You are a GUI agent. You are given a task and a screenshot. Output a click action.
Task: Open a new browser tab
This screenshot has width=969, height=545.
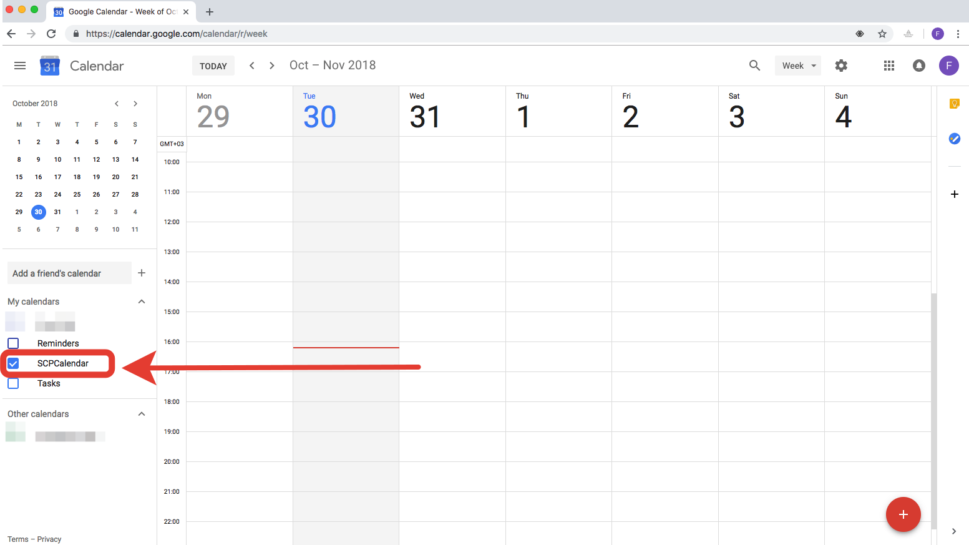pyautogui.click(x=210, y=12)
